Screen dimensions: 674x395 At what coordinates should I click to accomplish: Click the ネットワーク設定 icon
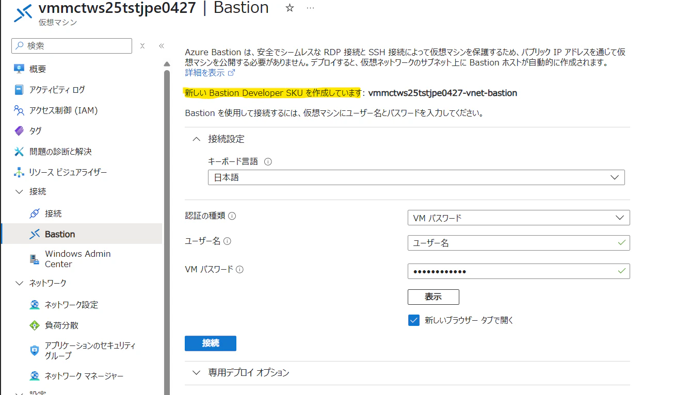coord(35,305)
